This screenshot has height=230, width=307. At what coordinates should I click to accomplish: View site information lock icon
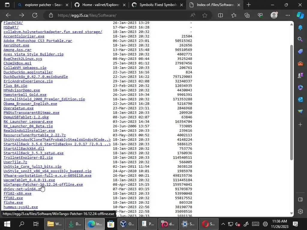tap(51, 15)
